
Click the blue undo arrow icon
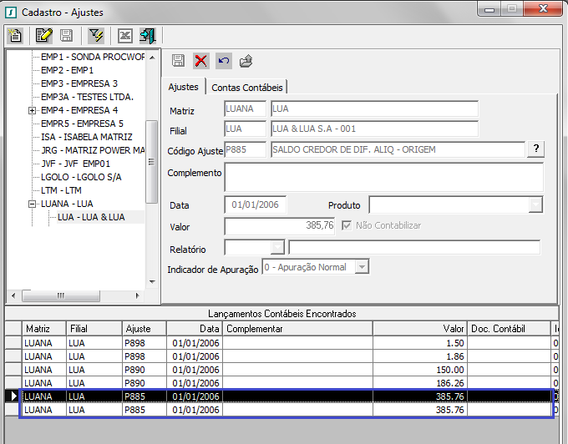(x=223, y=60)
